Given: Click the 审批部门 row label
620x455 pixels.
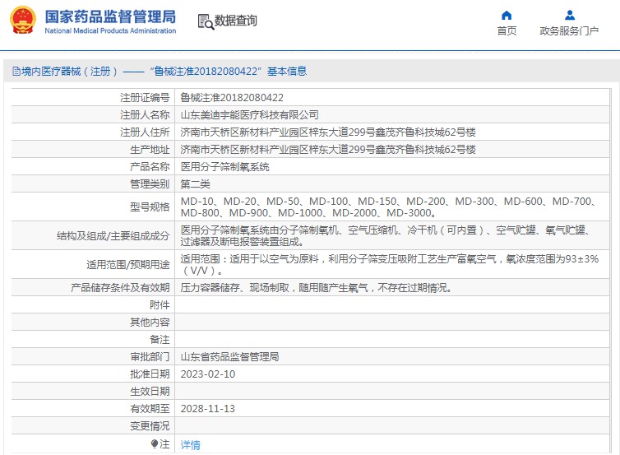Looking at the screenshot, I should (x=150, y=357).
